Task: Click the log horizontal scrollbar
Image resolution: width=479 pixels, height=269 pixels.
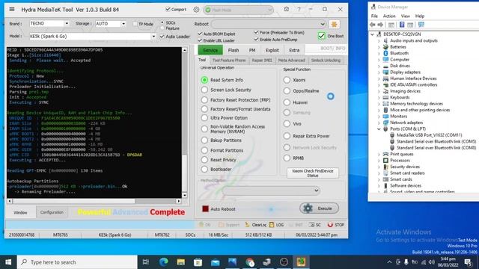Action: 73,201
